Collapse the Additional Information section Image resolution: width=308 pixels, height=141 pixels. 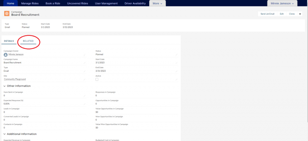5,134
